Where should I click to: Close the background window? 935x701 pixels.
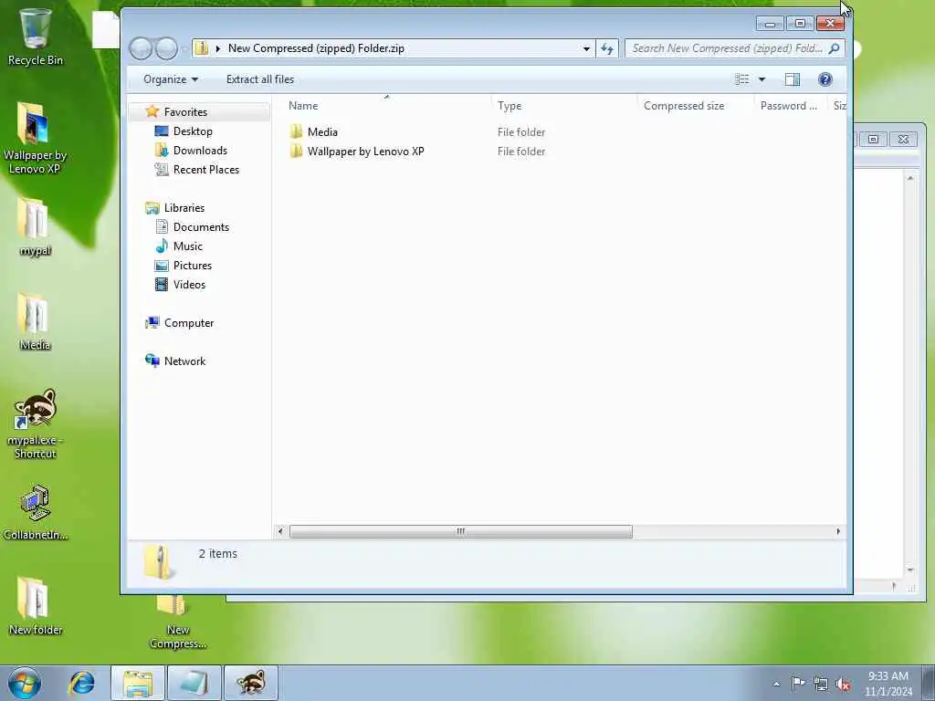tap(903, 139)
